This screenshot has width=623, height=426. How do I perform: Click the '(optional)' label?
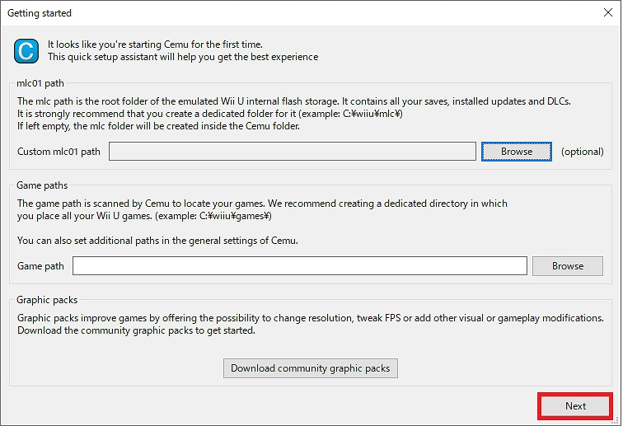pyautogui.click(x=582, y=152)
